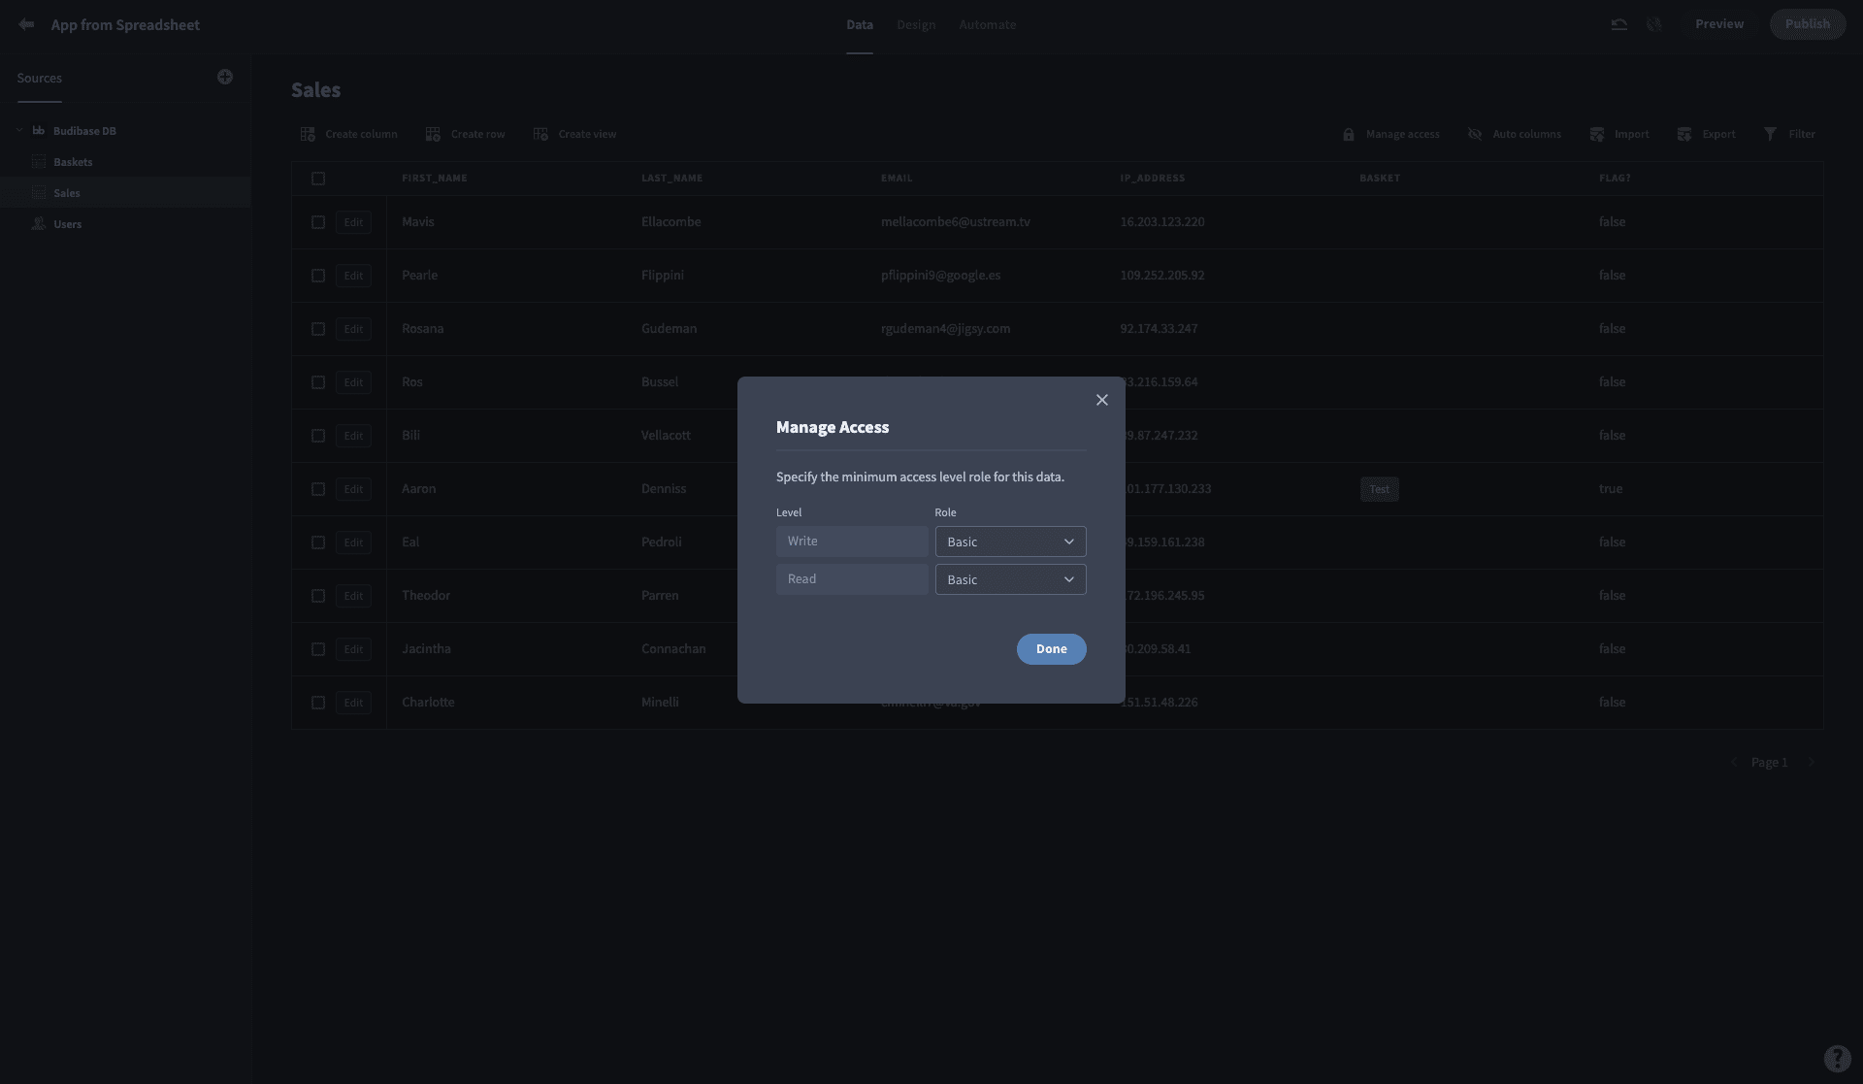This screenshot has width=1863, height=1084.
Task: Click the Preview button
Action: point(1719,24)
